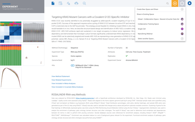Click the NEBNext Ultra II RNA Library text
This screenshot has height=122, width=195.
pos(87,66)
